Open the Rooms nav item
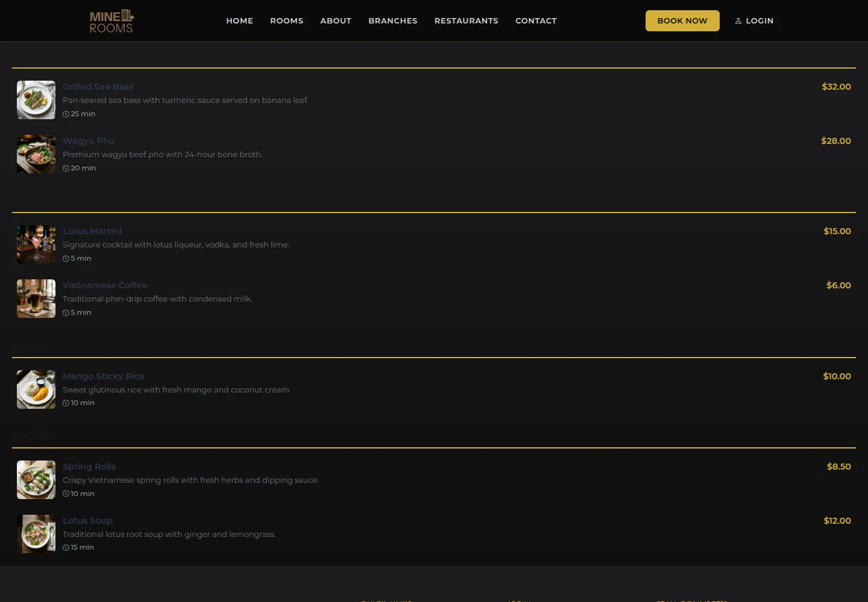Image resolution: width=868 pixels, height=602 pixels. click(286, 20)
